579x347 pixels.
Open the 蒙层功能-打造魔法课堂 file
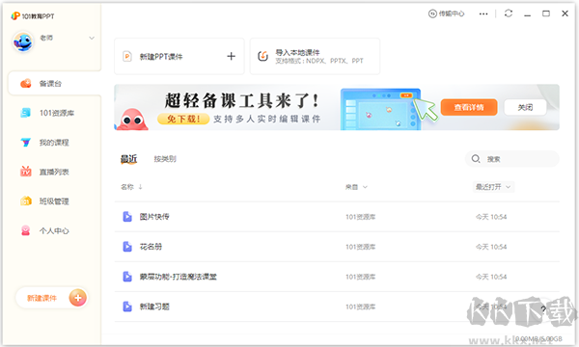point(337,277)
